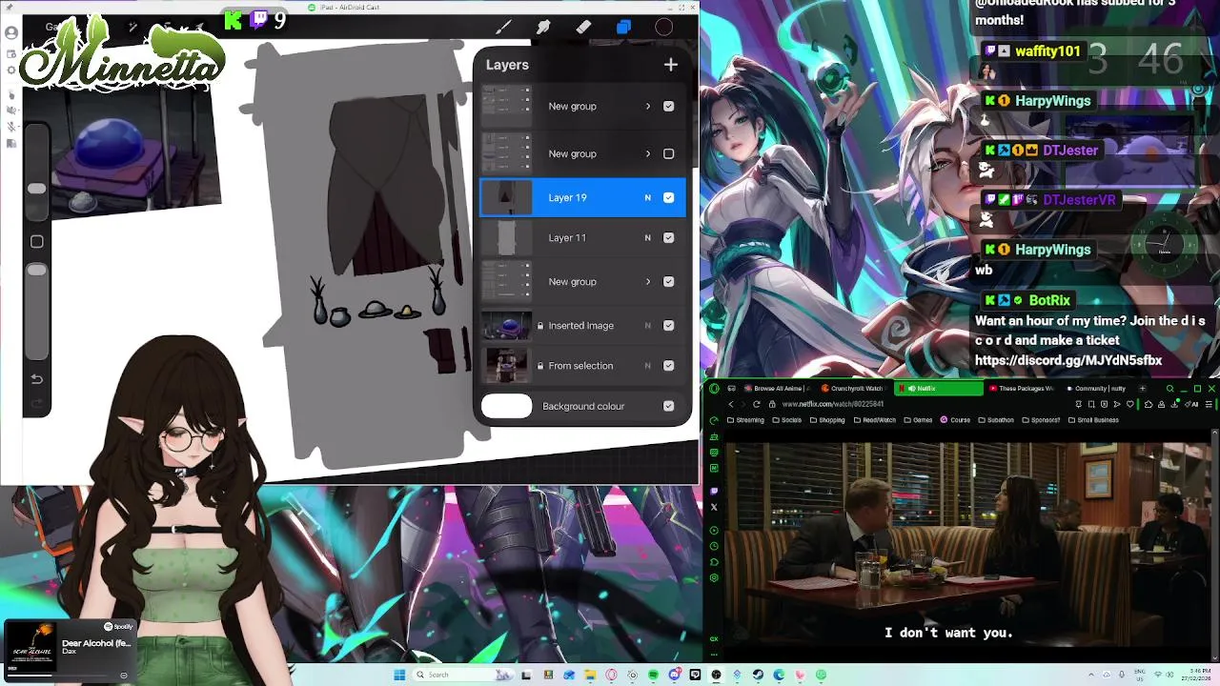Toggle From selection layer visibility

pos(668,365)
